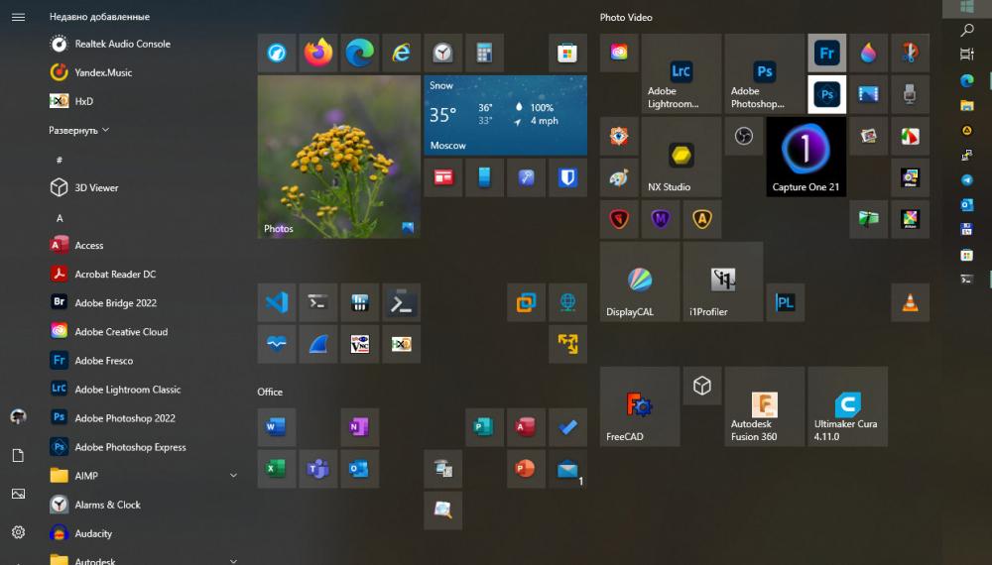Launch Publisher tile
Screen dimensions: 992x565
(485, 426)
